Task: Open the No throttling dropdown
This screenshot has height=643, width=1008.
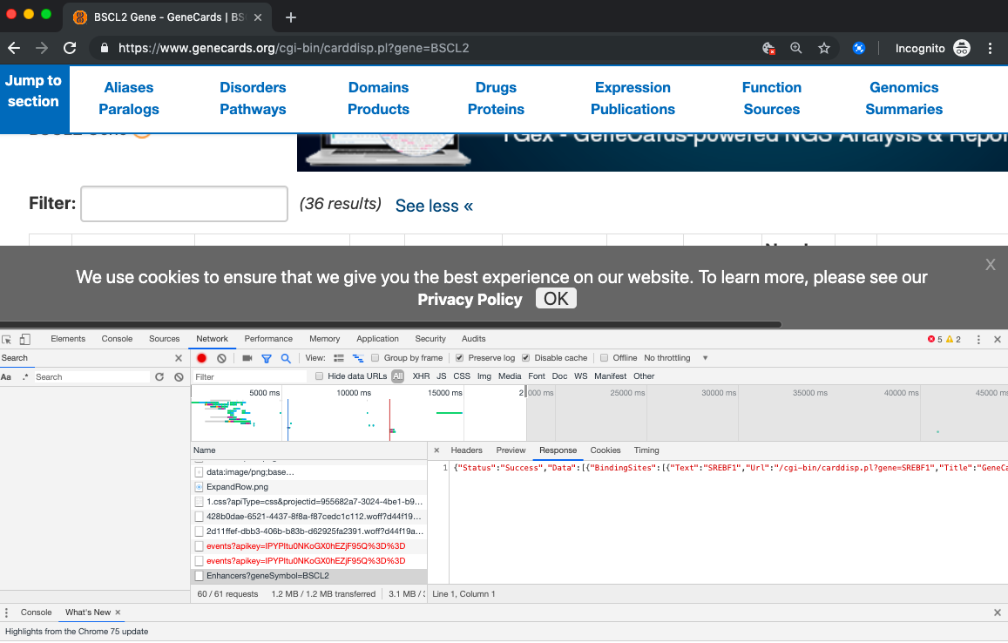Action: coord(675,358)
